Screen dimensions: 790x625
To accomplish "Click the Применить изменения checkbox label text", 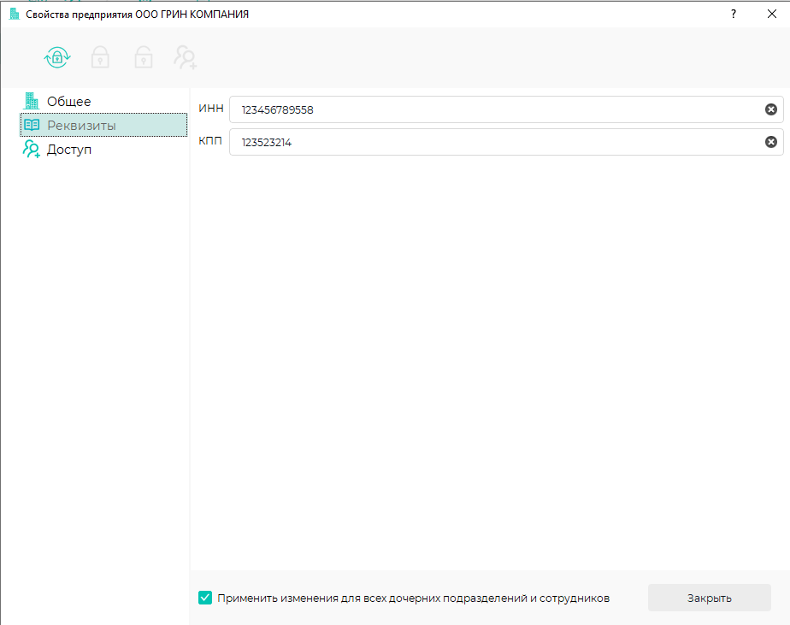I will click(413, 598).
